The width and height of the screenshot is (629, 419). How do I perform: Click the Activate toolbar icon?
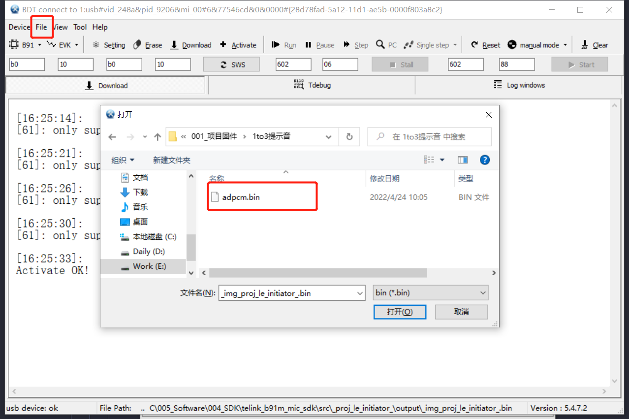pos(223,45)
